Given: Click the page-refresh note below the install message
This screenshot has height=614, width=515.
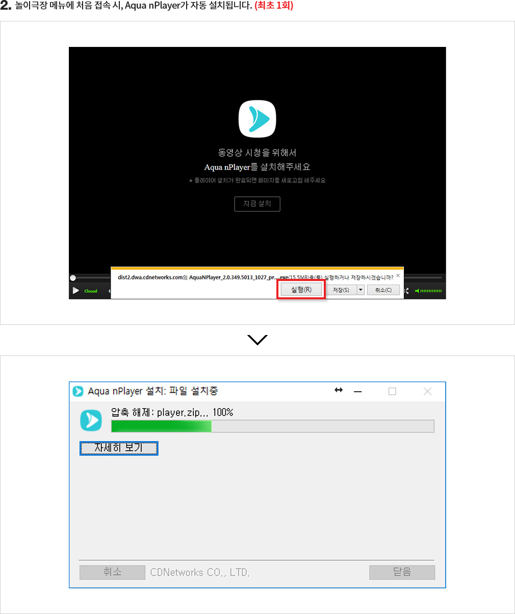Looking at the screenshot, I should coord(257,181).
